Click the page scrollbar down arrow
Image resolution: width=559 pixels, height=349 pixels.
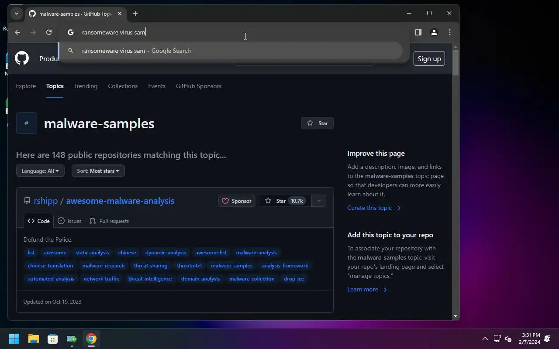coord(455,316)
